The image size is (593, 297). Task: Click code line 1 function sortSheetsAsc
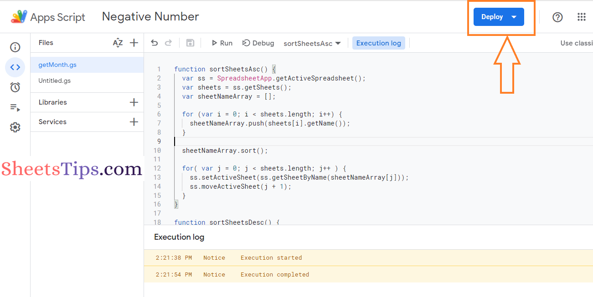coord(225,69)
